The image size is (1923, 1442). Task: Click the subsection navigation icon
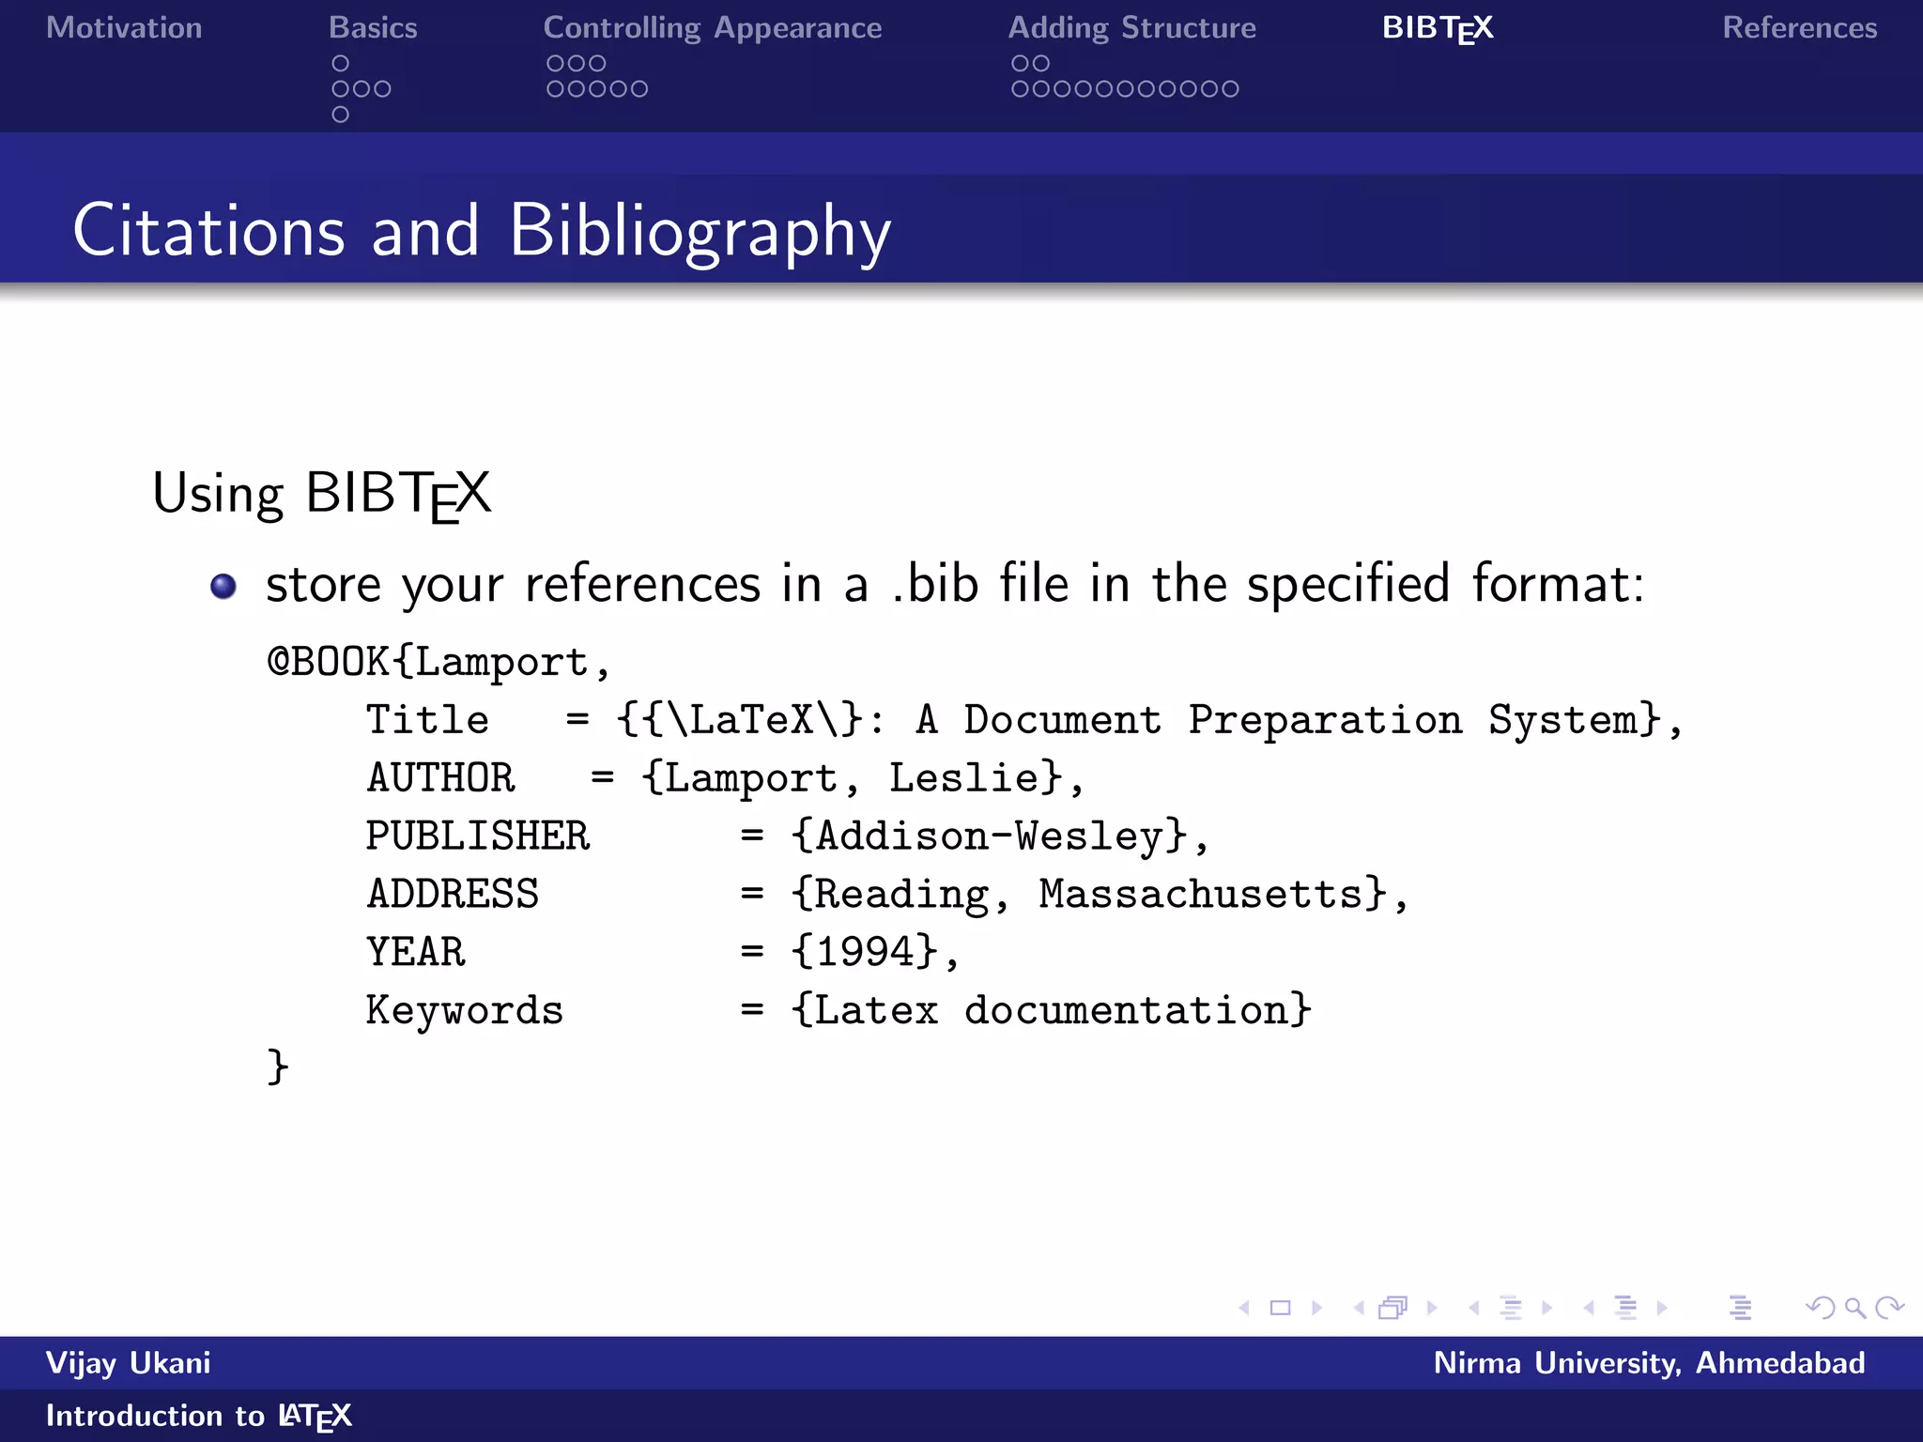[x=1511, y=1308]
